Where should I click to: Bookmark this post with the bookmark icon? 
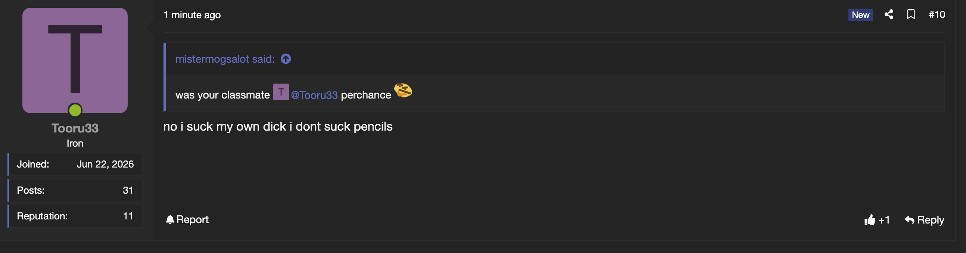910,15
